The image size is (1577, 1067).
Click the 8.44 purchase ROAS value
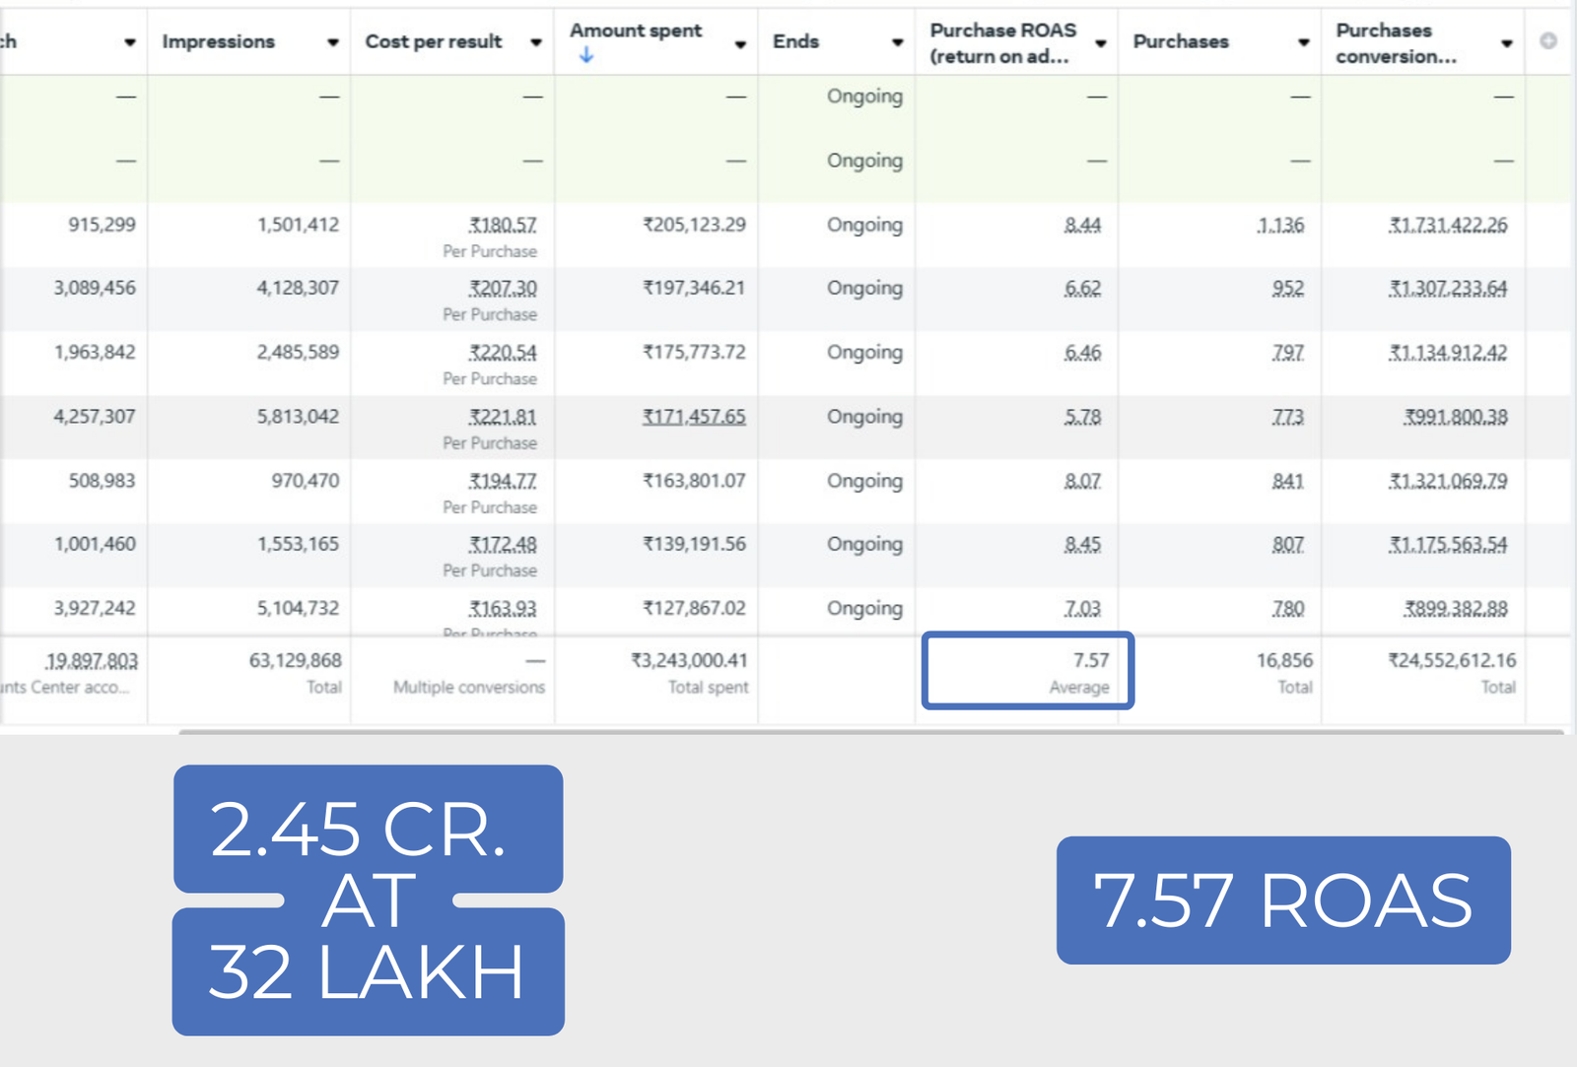[x=1082, y=226]
